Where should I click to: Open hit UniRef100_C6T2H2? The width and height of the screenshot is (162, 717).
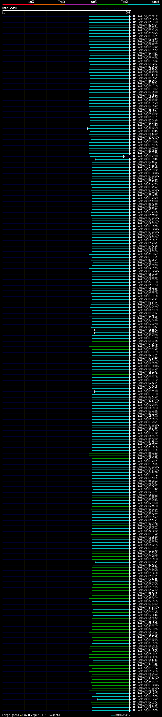pos(145,17)
